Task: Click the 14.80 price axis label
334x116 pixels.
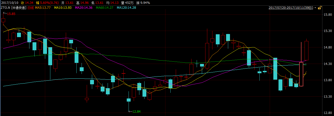Action: coord(327,47)
